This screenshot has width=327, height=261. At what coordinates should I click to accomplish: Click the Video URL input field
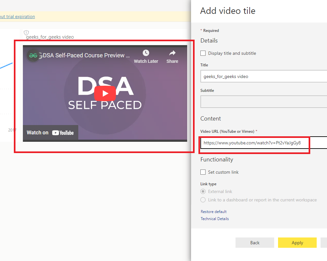pos(264,143)
